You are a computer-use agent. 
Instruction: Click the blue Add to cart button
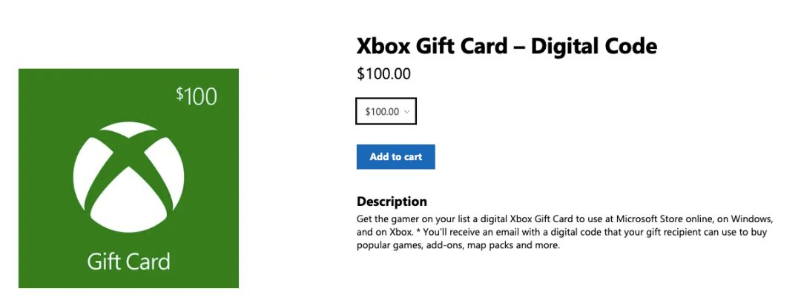coord(396,156)
